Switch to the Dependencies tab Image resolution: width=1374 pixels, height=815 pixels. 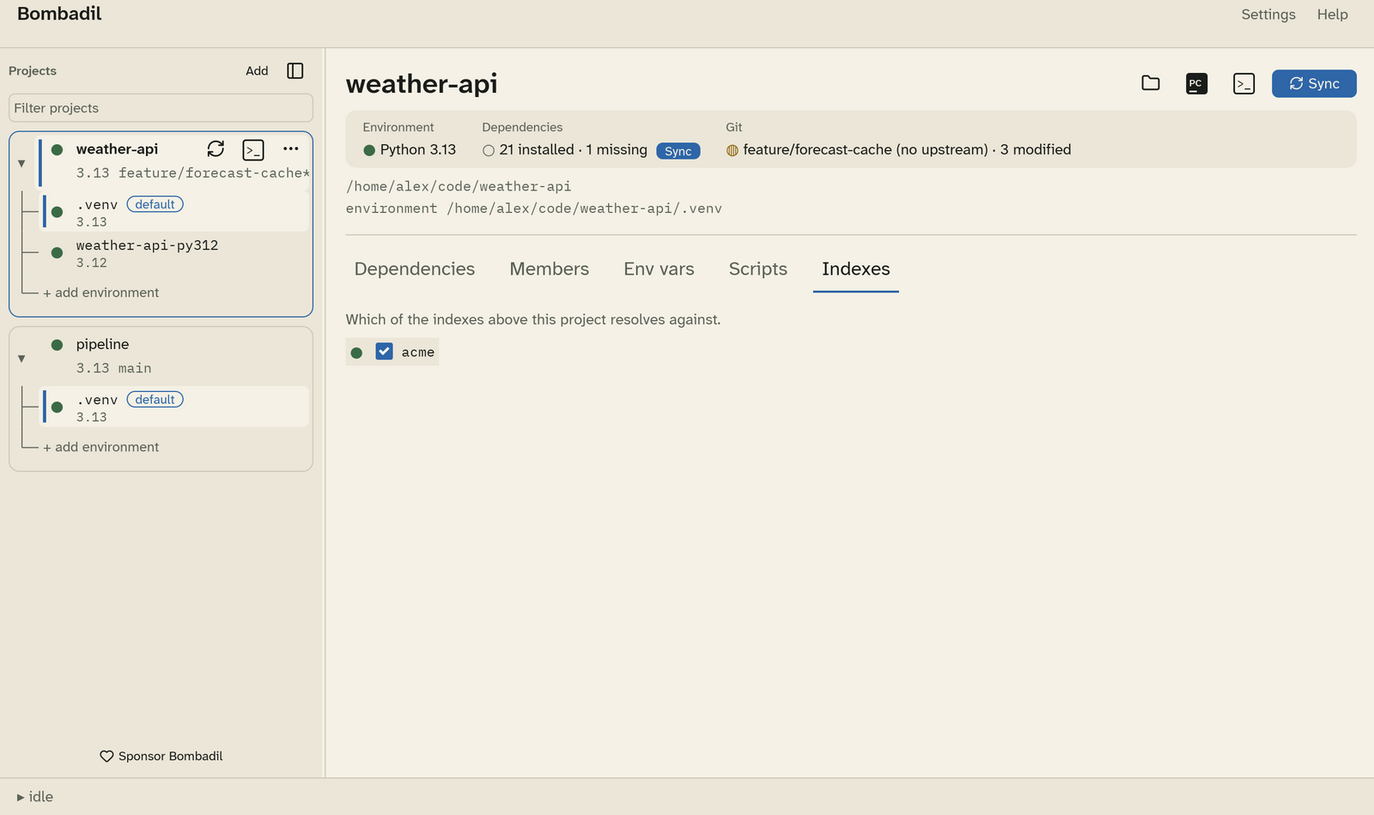tap(415, 269)
